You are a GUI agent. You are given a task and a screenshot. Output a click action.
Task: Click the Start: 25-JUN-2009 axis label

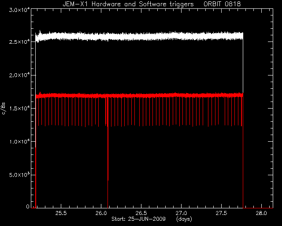[138, 219]
